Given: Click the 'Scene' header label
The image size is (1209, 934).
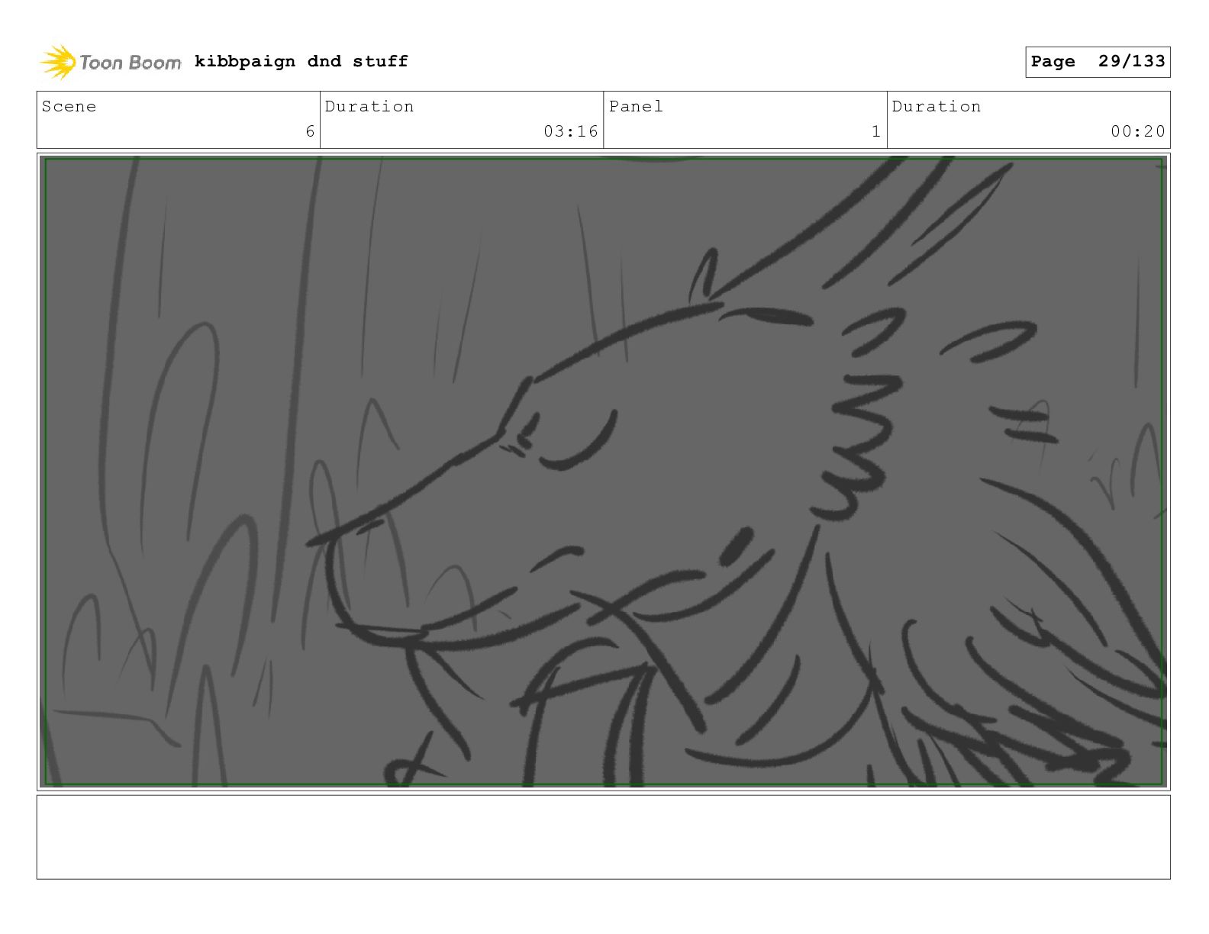Looking at the screenshot, I should click(x=69, y=106).
